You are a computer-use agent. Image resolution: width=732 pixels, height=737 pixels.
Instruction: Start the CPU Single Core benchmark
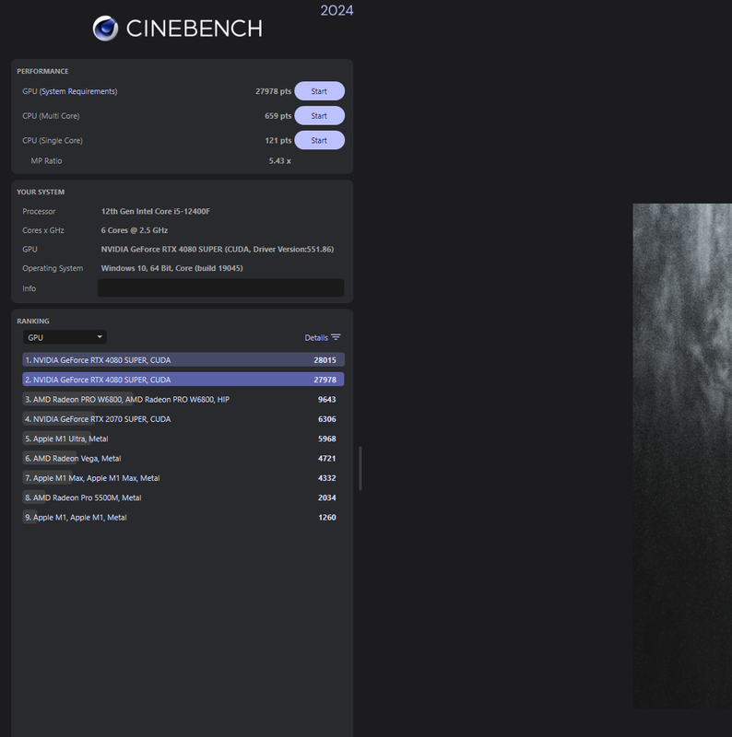(319, 140)
